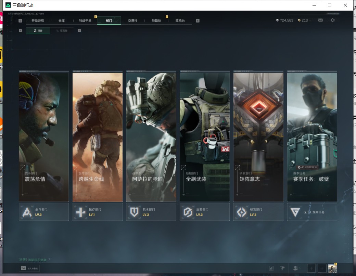Switch to the 特勤处 tab
This screenshot has height=276, width=356.
(156, 21)
